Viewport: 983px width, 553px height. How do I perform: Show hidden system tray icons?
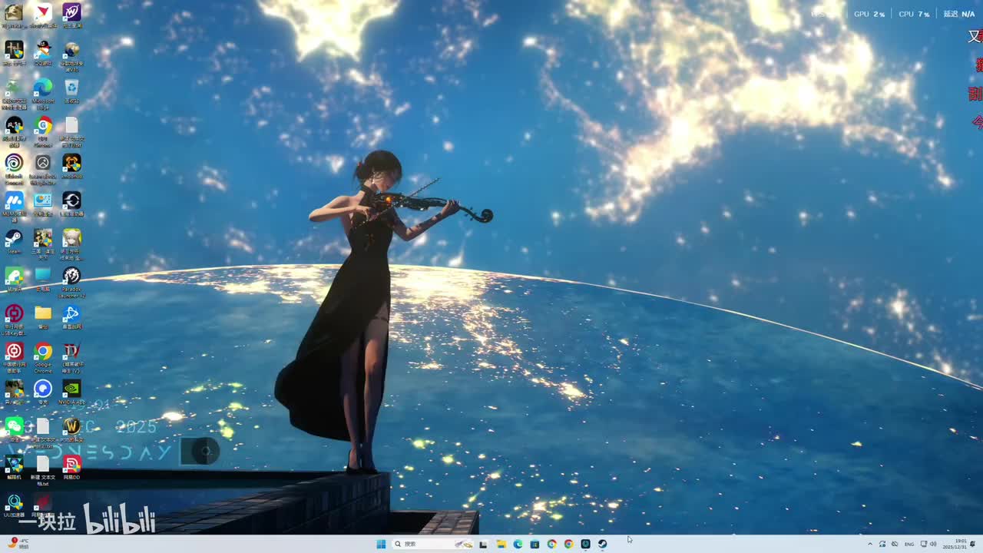(x=870, y=544)
